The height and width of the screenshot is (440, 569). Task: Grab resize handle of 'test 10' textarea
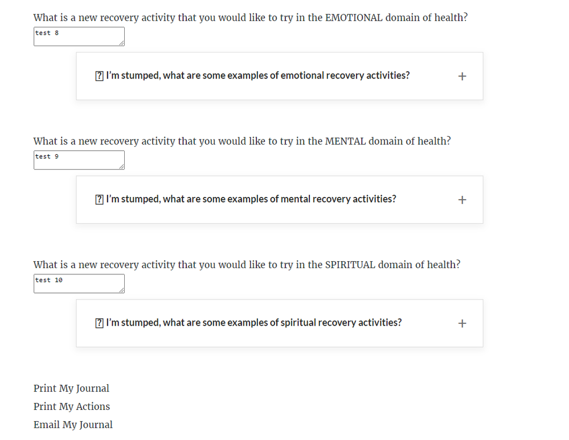(121, 290)
